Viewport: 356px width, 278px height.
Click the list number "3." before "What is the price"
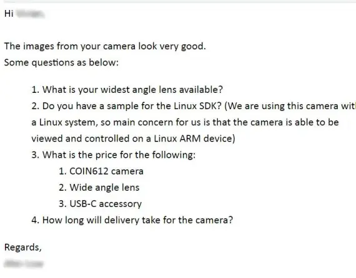[36, 155]
